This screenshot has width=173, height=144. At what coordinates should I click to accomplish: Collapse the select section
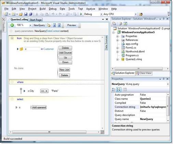[x=12, y=99]
